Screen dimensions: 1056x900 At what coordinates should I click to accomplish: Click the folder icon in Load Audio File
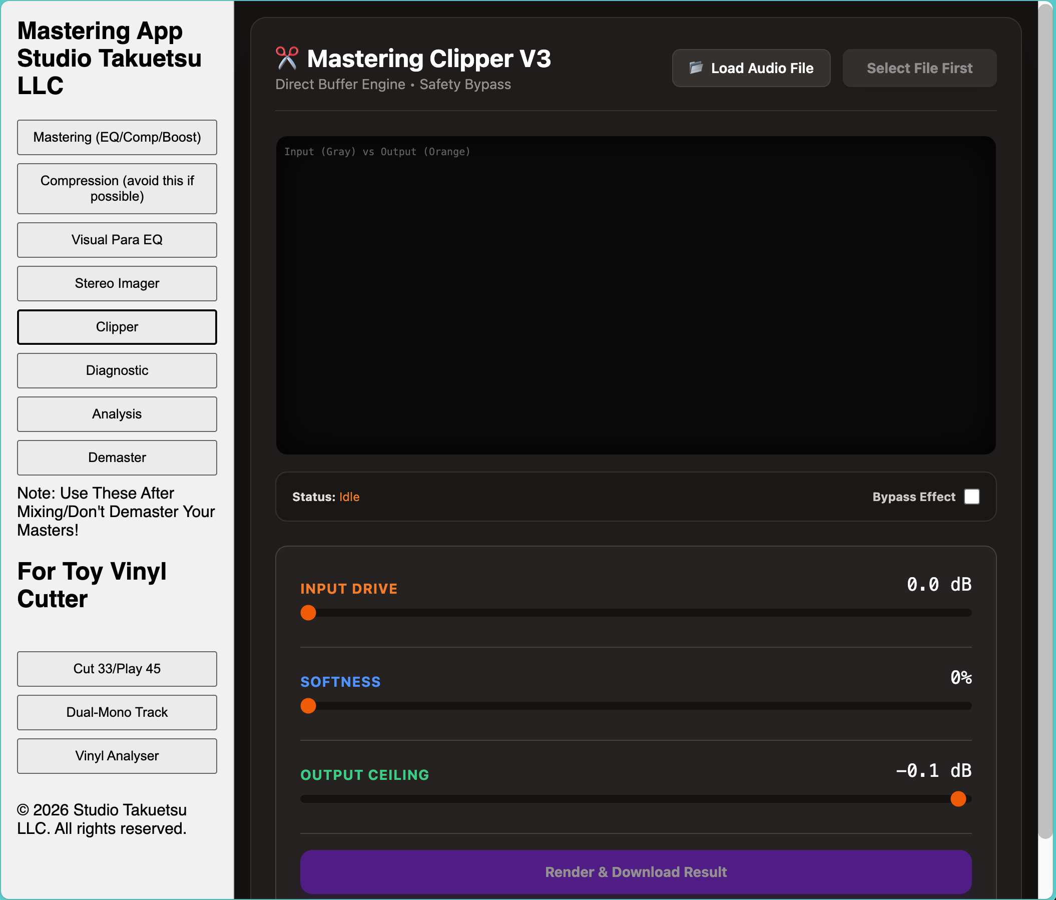(696, 68)
